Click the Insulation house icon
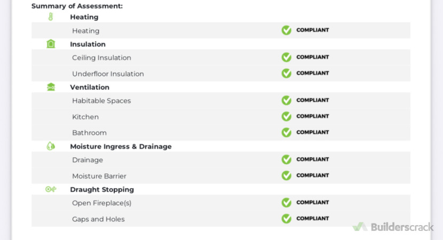 click(x=51, y=44)
